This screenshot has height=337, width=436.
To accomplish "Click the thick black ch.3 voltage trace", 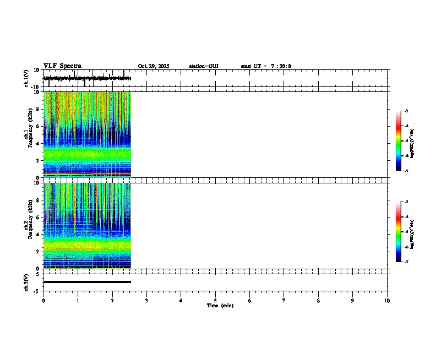I will click(87, 282).
